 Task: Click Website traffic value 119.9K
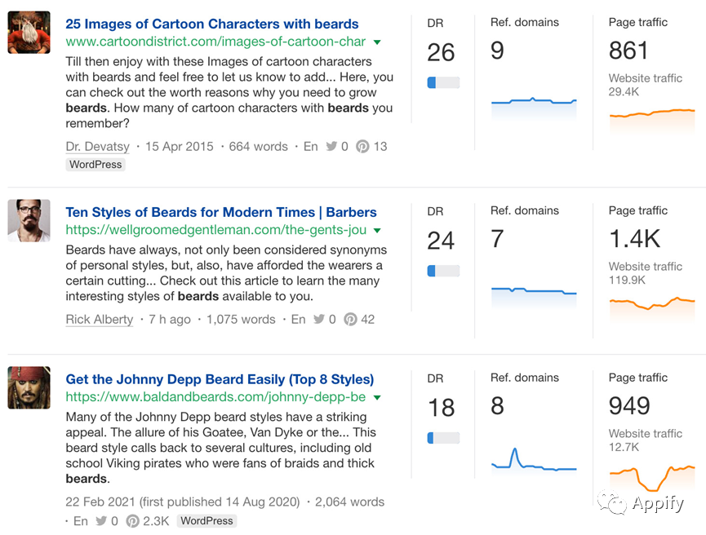click(x=627, y=280)
